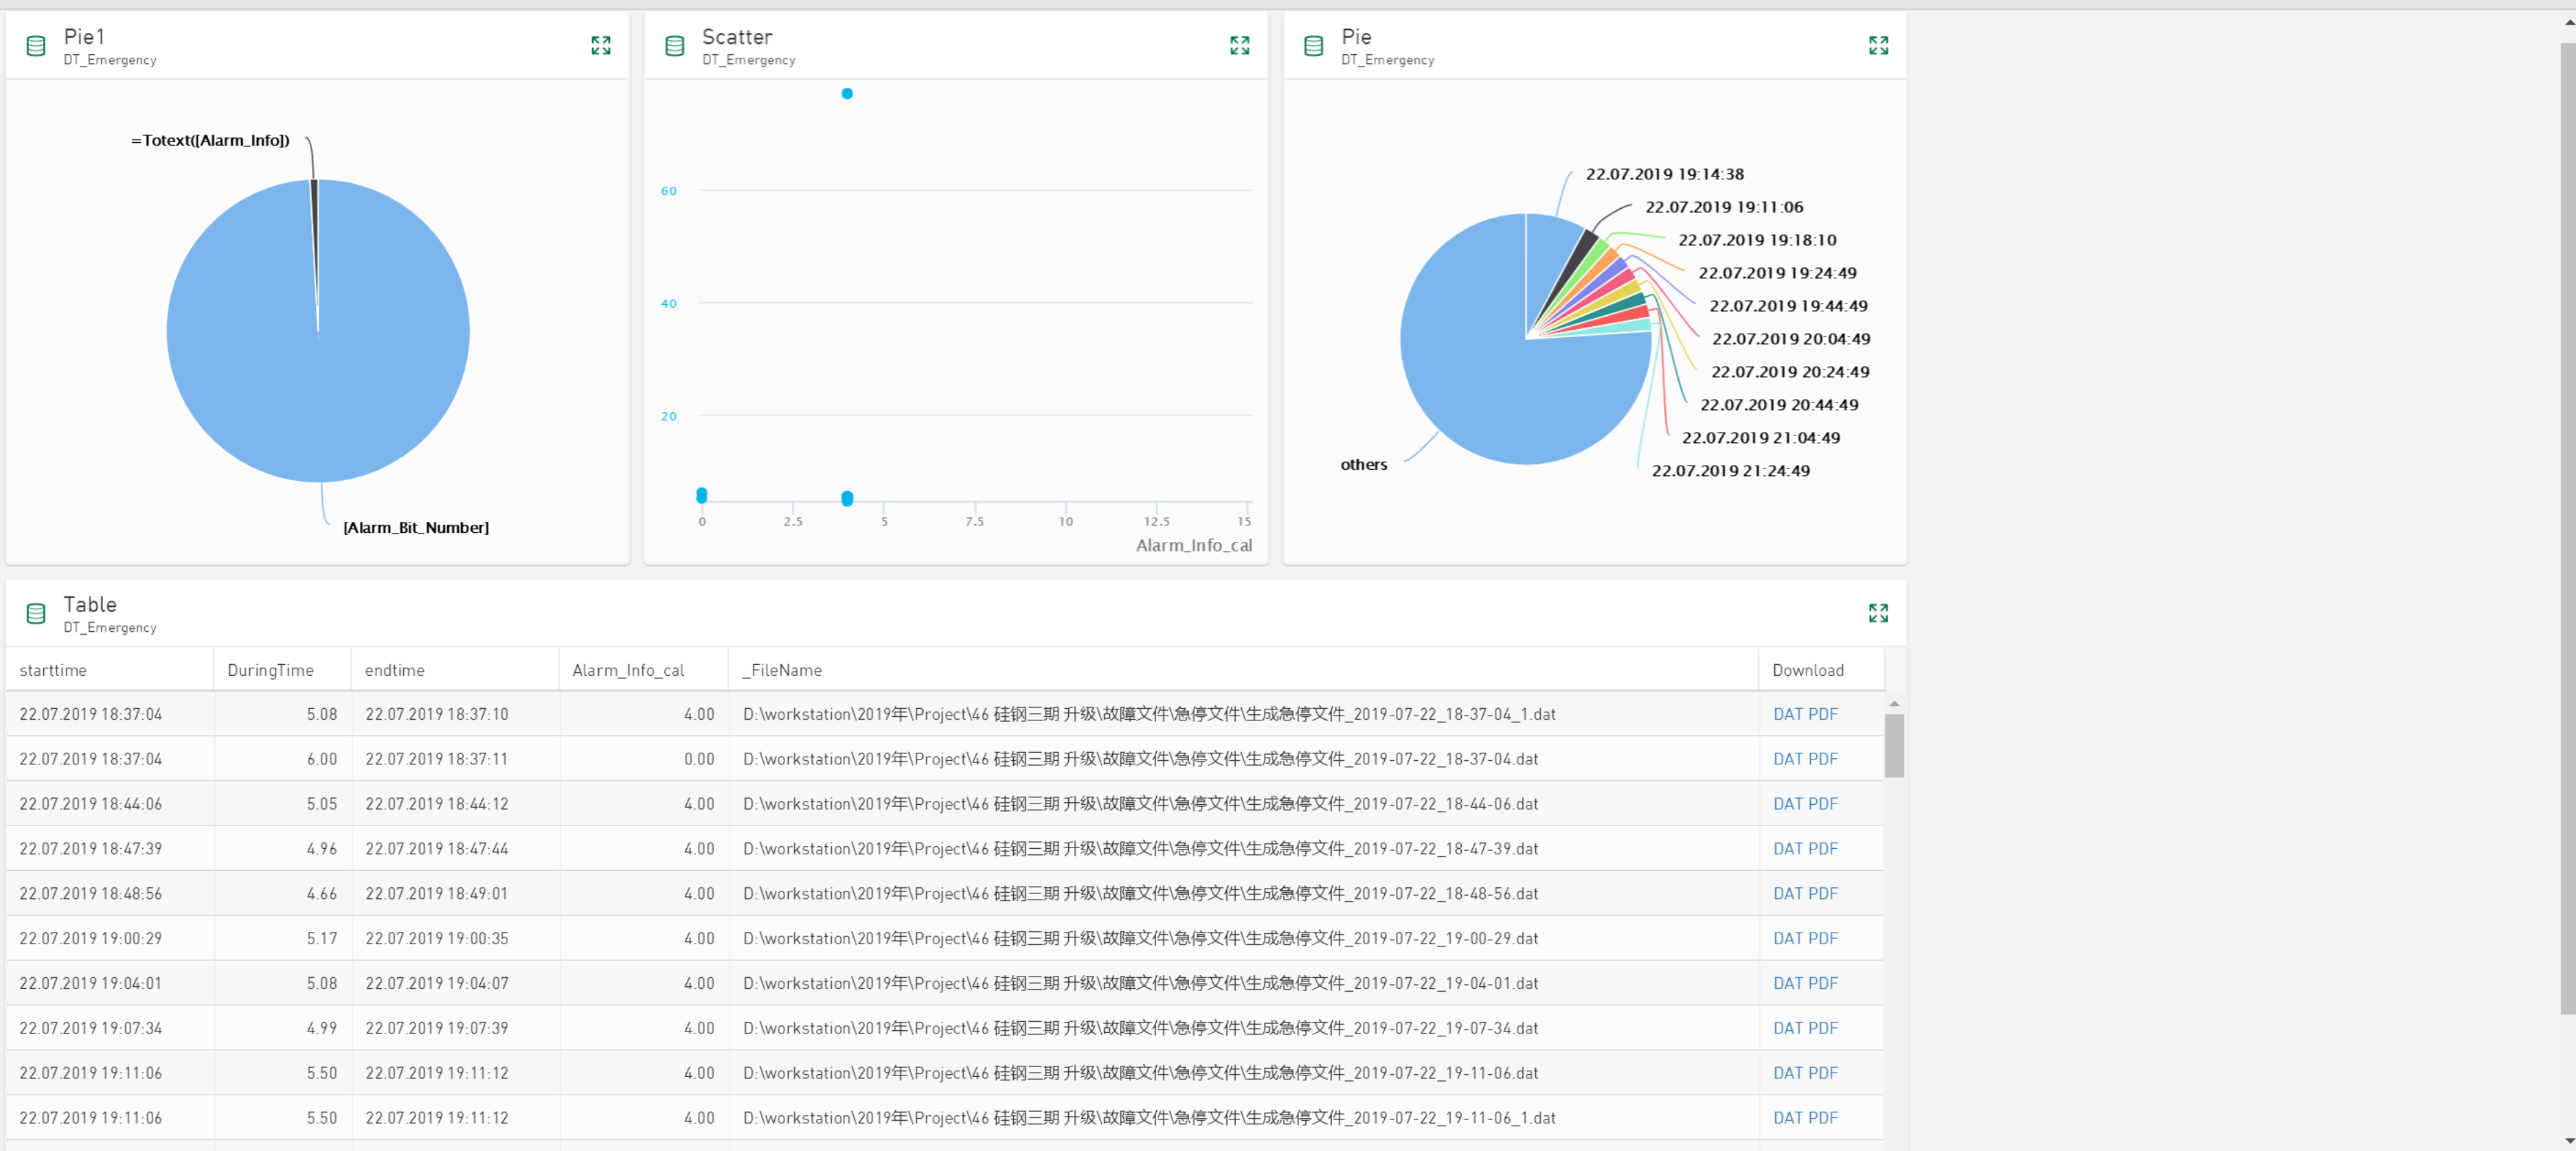Open DAT PDF link for 18-48-56.dat row
Viewport: 2576px width, 1151px height.
[x=1805, y=894]
